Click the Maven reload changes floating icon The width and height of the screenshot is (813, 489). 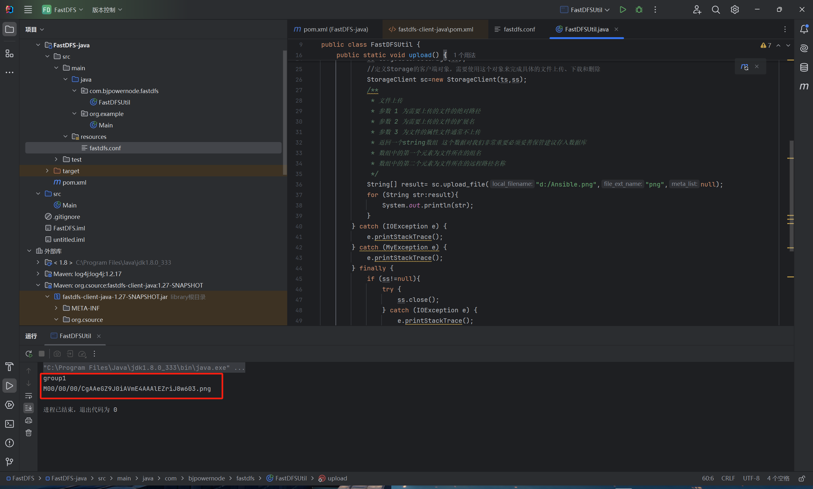pos(744,66)
